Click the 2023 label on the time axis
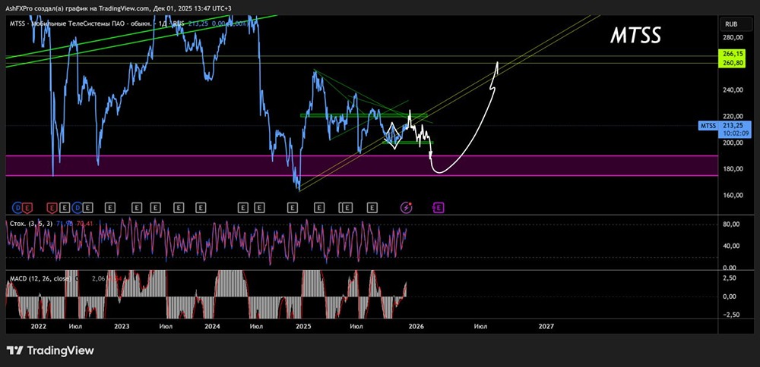The image size is (760, 367). (x=122, y=326)
